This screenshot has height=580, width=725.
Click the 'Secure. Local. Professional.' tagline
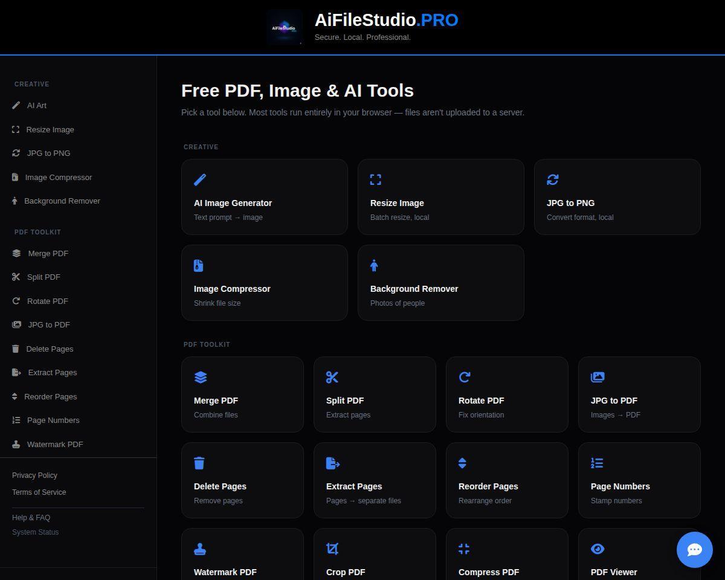click(362, 37)
